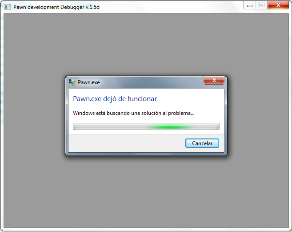Cancel the Windows solution search
Screen dimensions: 292x232
tap(202, 143)
